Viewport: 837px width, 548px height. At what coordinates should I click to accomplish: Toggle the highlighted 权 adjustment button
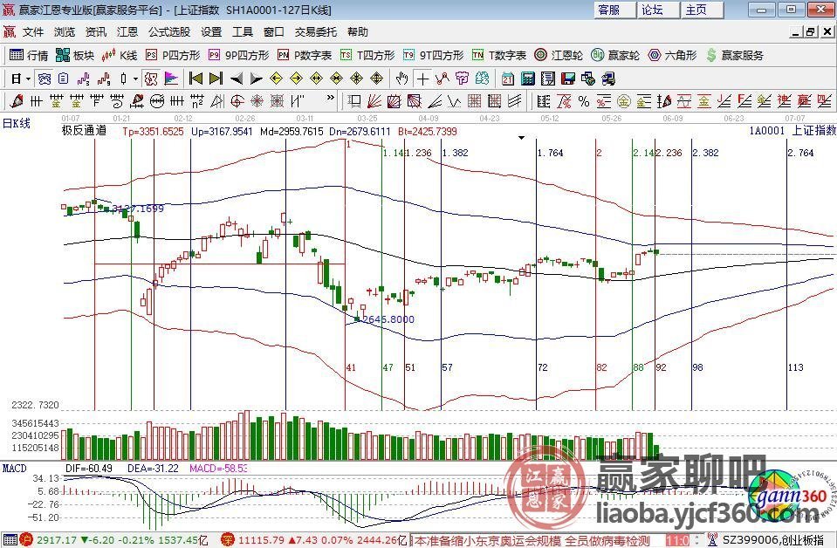[151, 79]
